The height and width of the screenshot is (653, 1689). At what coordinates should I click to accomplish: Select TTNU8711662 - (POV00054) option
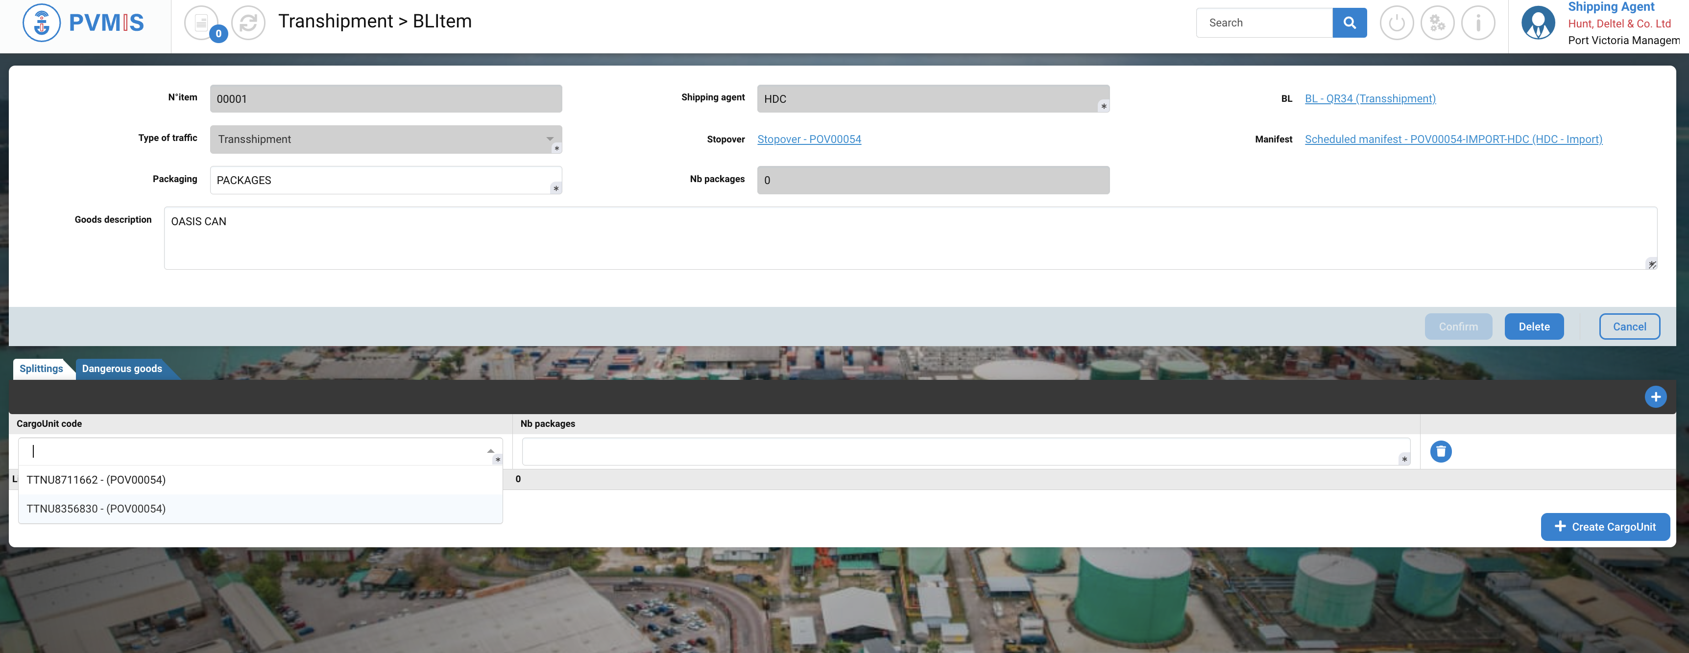(96, 479)
